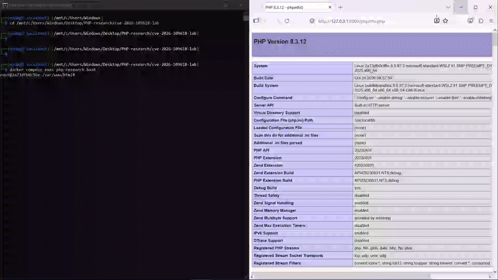Click the terminal root@2a73dfb0c96e prompt line

[x=37, y=75]
